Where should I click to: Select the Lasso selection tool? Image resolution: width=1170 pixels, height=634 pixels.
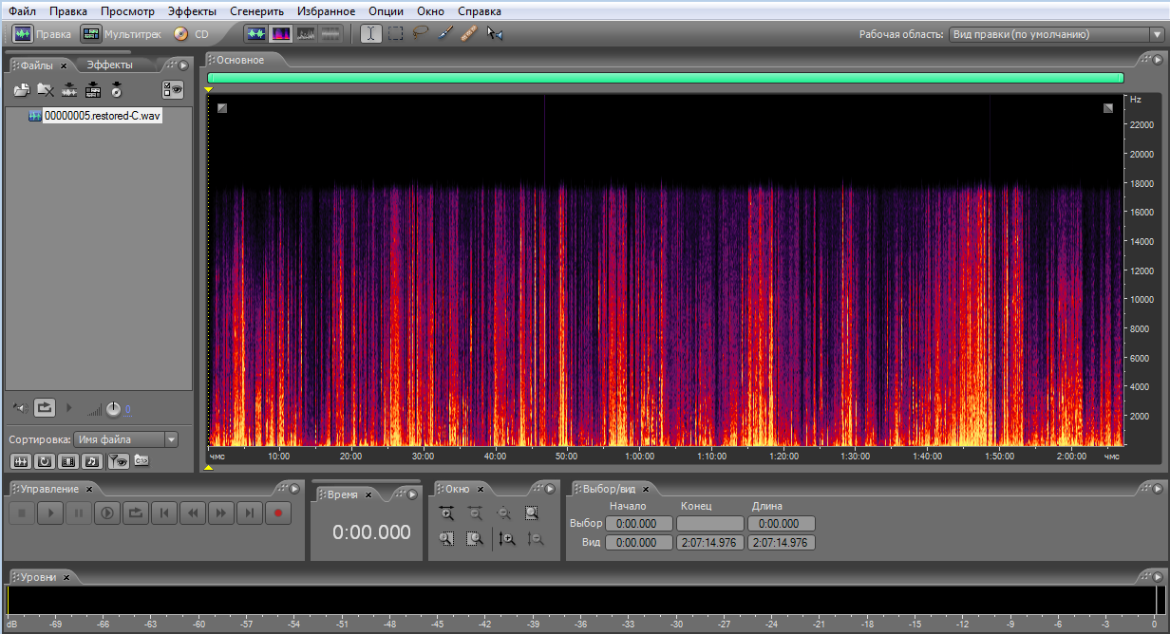(x=420, y=34)
